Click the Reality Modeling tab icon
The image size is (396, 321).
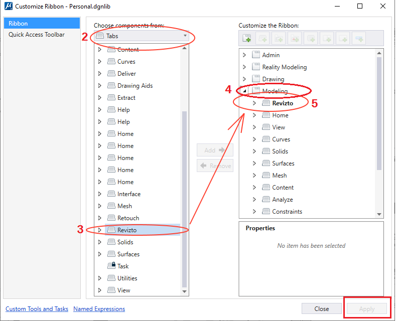(256, 67)
